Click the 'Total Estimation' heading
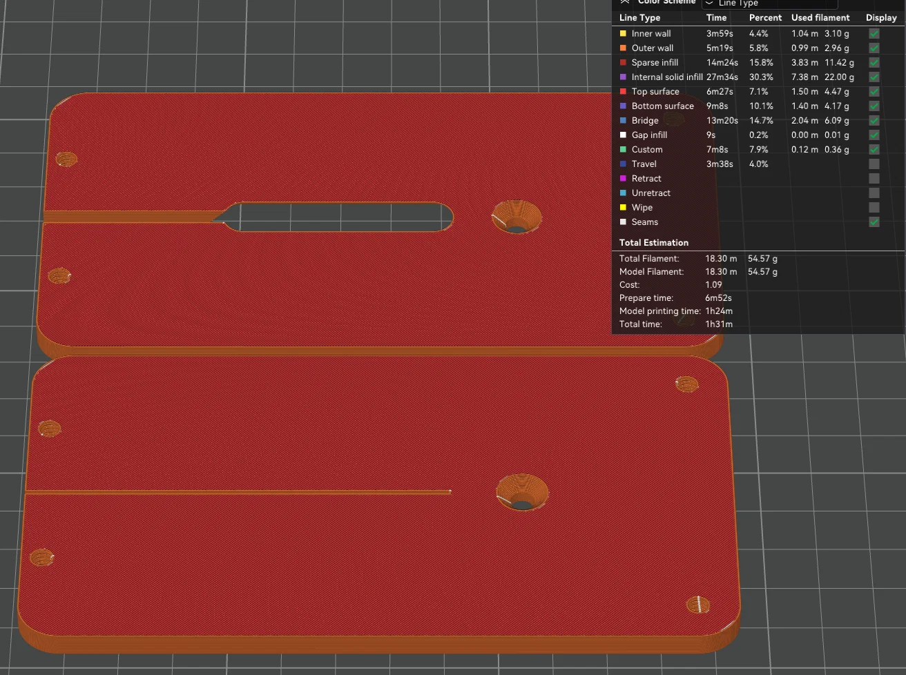Image resolution: width=906 pixels, height=675 pixels. click(654, 242)
